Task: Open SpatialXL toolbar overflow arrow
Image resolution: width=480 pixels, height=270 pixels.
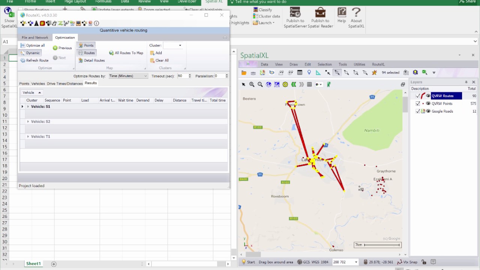Action: tap(434, 73)
